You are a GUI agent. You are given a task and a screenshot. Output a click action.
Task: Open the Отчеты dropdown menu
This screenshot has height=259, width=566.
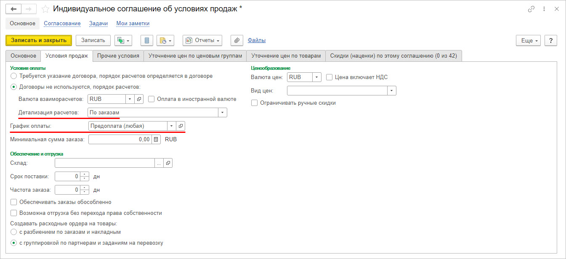tap(202, 40)
